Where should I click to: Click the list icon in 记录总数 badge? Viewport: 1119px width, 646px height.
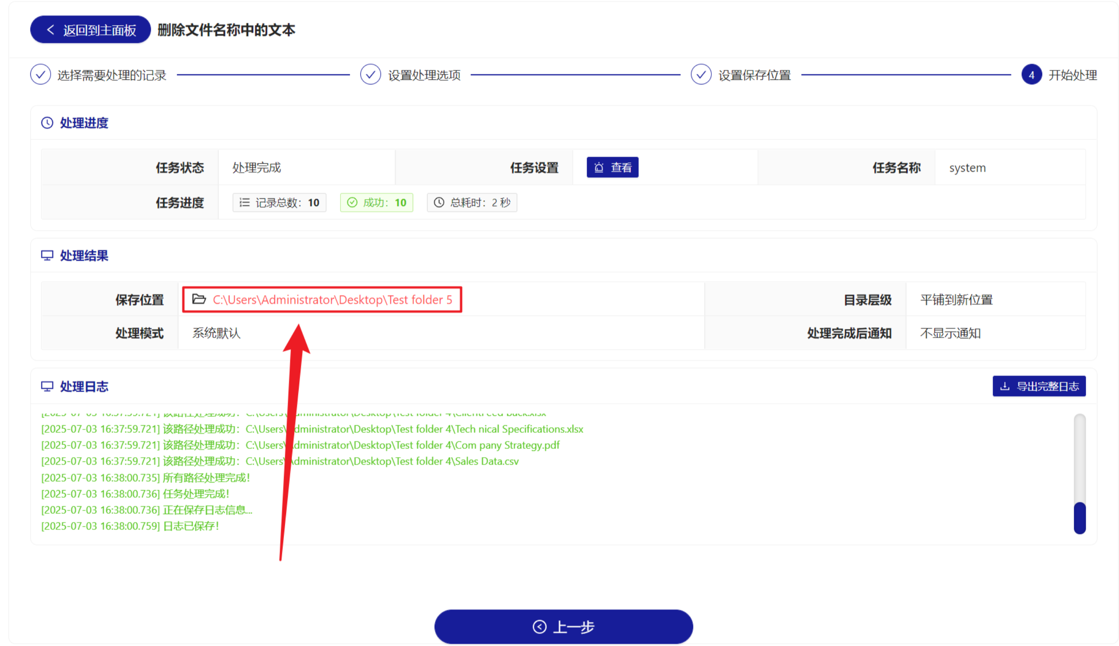(245, 202)
